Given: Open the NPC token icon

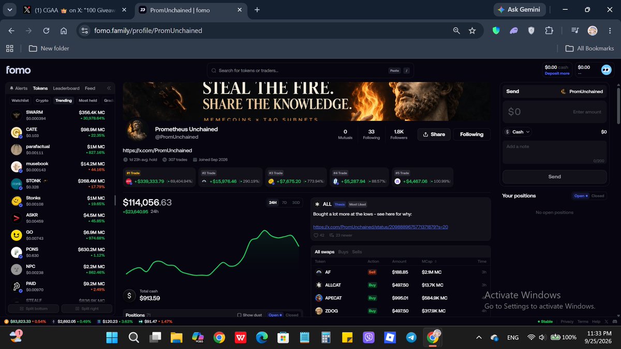Looking at the screenshot, I should click(x=16, y=269).
